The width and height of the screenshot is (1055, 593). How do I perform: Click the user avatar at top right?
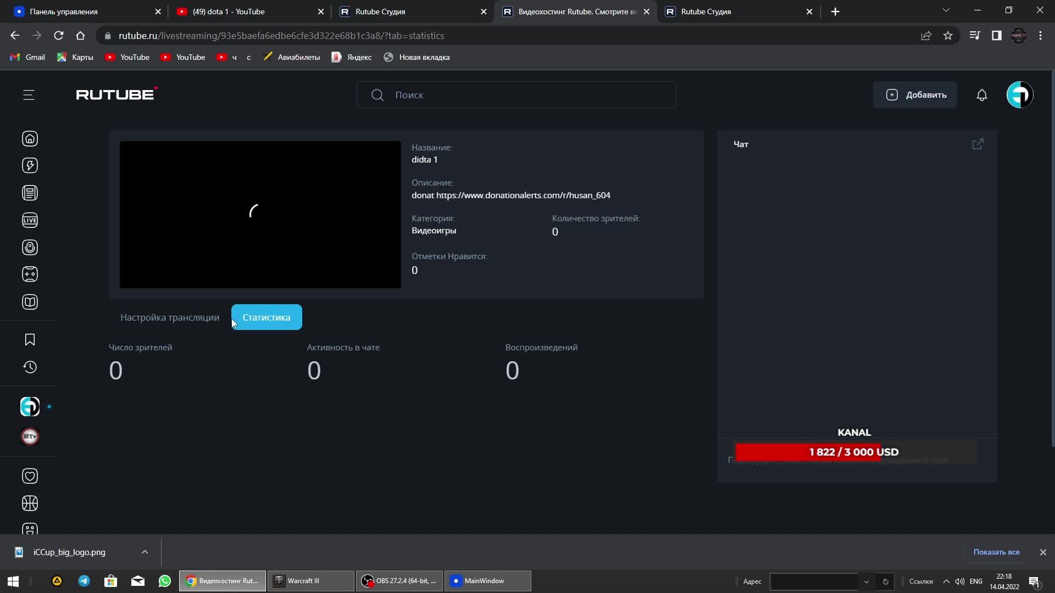[1019, 95]
